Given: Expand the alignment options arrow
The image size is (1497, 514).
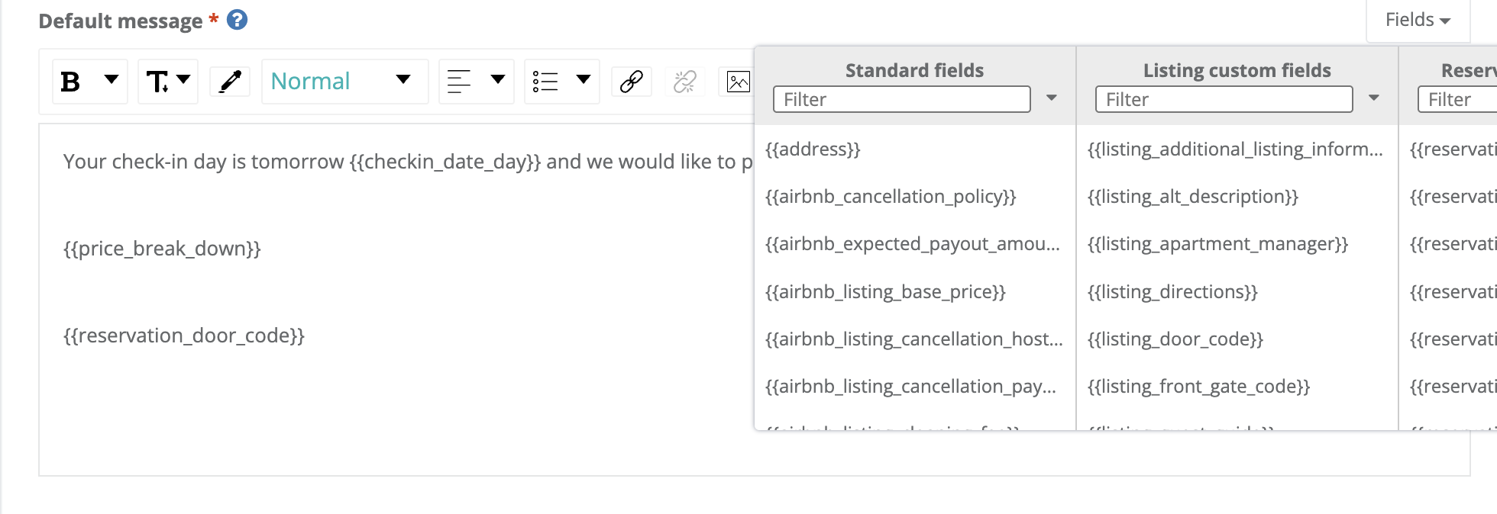Looking at the screenshot, I should coord(498,79).
